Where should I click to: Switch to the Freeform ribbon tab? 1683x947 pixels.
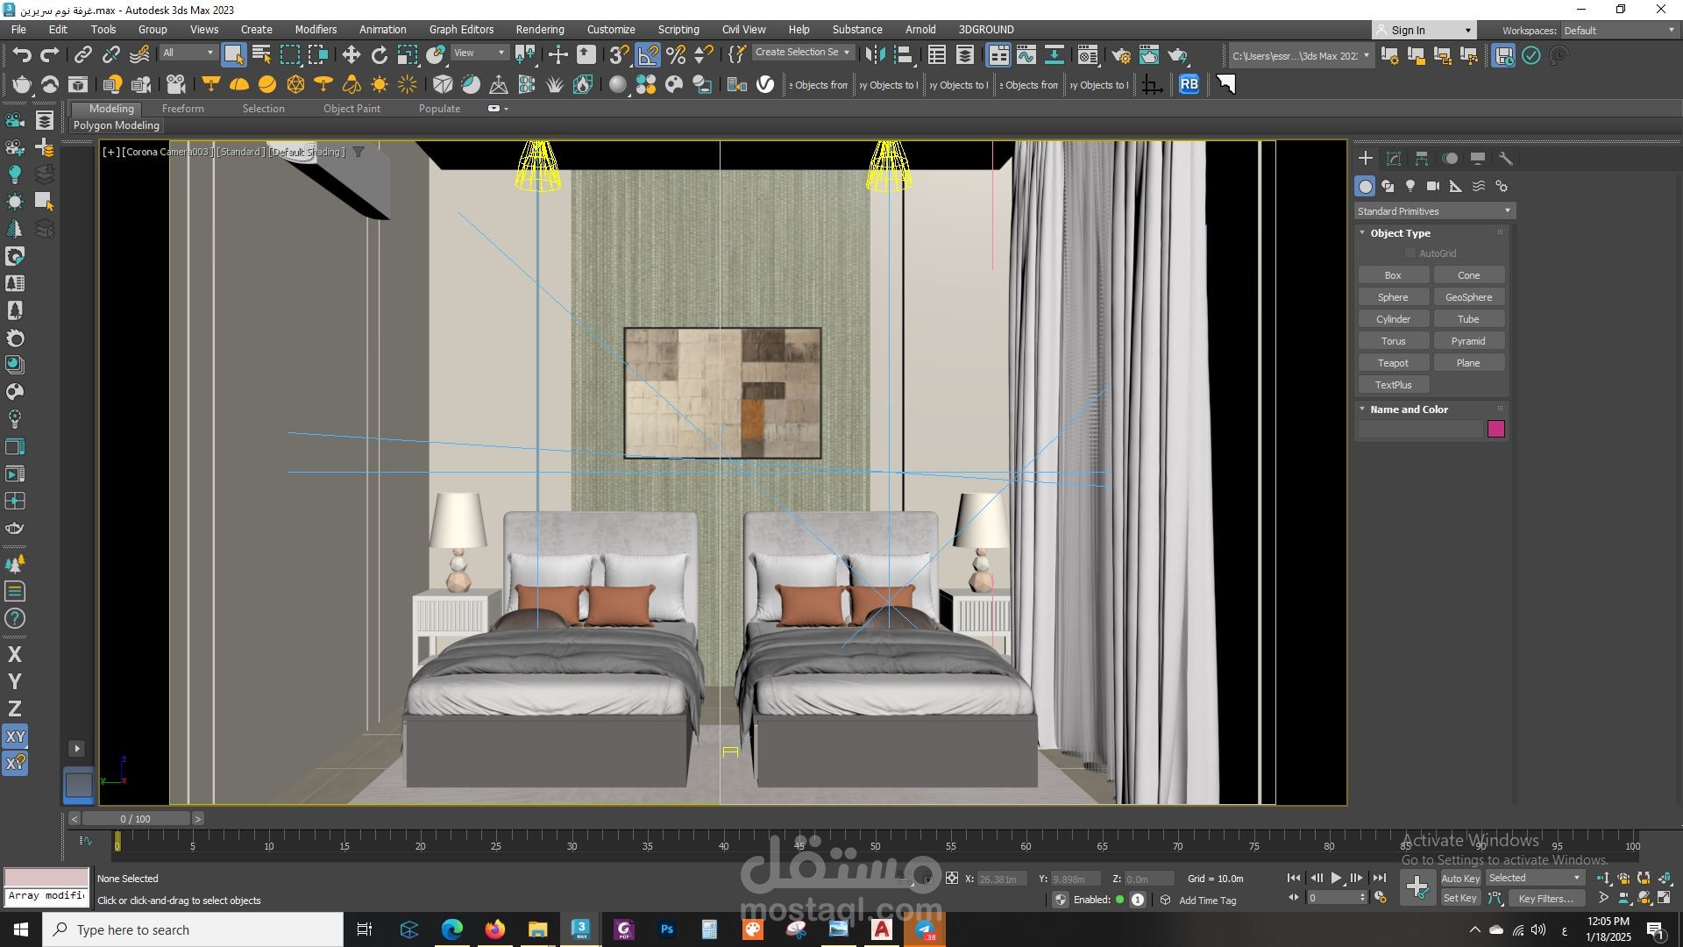click(x=182, y=109)
